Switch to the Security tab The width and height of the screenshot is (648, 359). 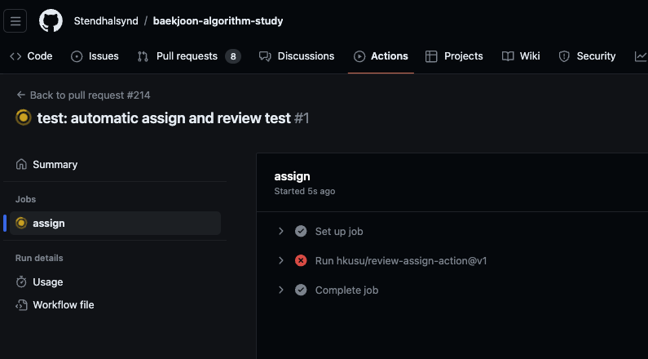tap(587, 56)
